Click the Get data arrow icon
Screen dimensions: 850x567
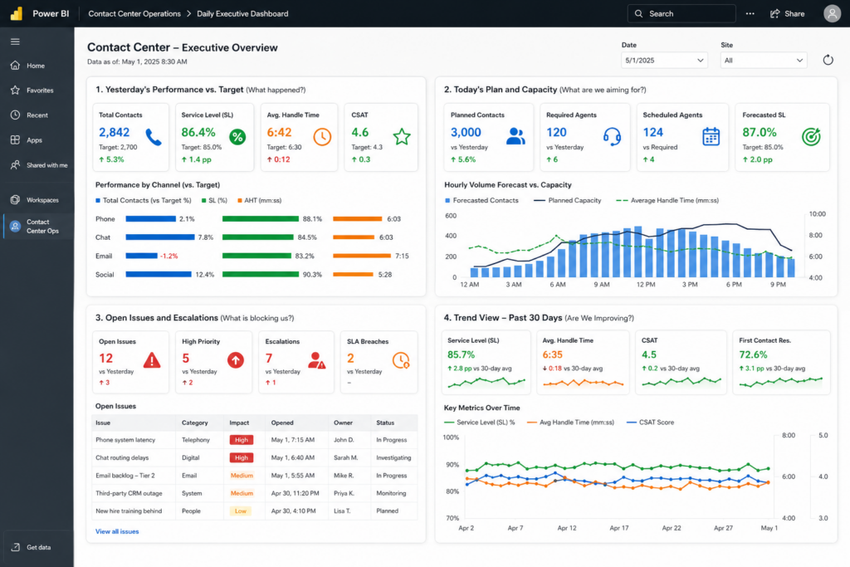15,547
